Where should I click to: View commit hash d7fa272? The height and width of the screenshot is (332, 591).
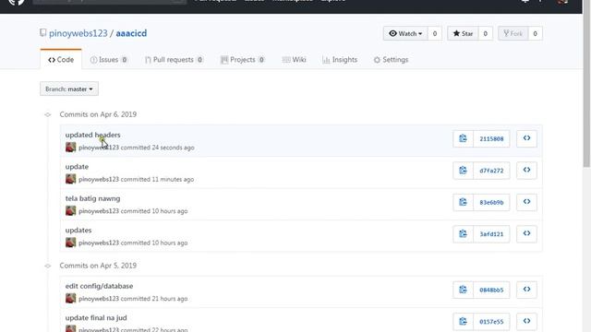[491, 170]
